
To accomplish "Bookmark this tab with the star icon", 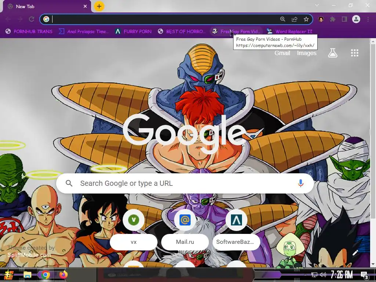I will coord(306,19).
